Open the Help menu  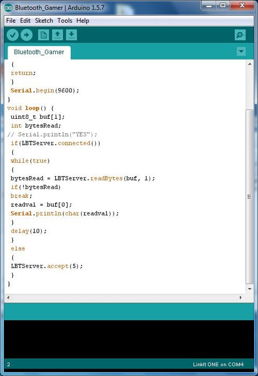(83, 20)
